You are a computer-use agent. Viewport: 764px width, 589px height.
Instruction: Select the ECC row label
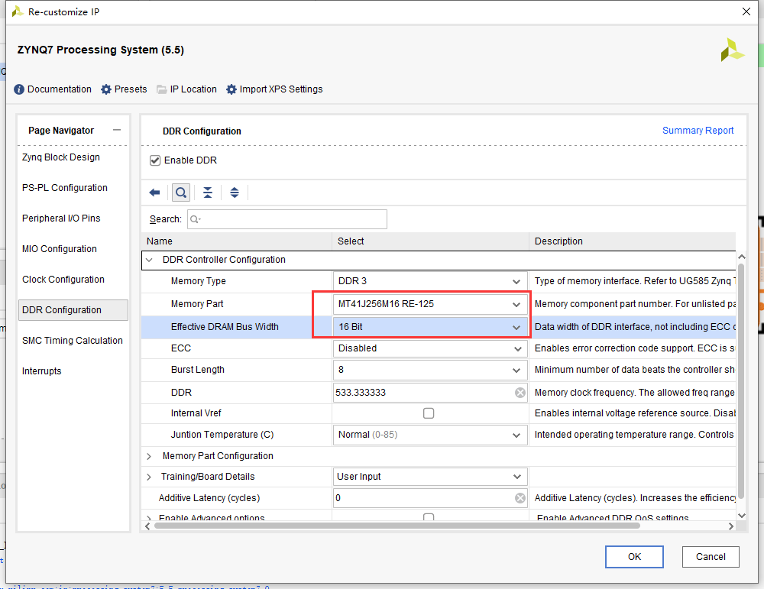(x=181, y=348)
